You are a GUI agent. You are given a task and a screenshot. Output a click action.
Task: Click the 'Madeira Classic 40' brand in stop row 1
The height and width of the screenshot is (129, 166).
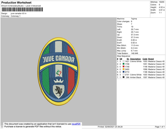pyautogui.click(x=156, y=61)
